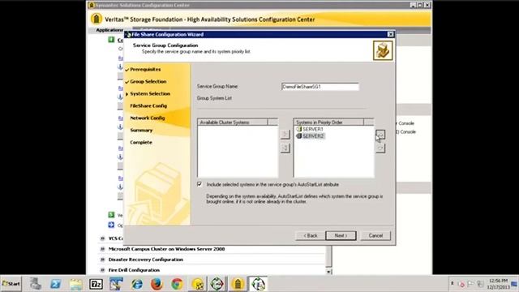The width and height of the screenshot is (519, 292).
Task: Close the File Share Configuration Wizard
Action: click(391, 34)
